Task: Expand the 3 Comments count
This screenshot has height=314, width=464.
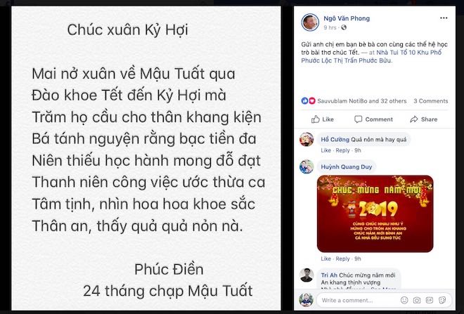Action: coord(430,101)
